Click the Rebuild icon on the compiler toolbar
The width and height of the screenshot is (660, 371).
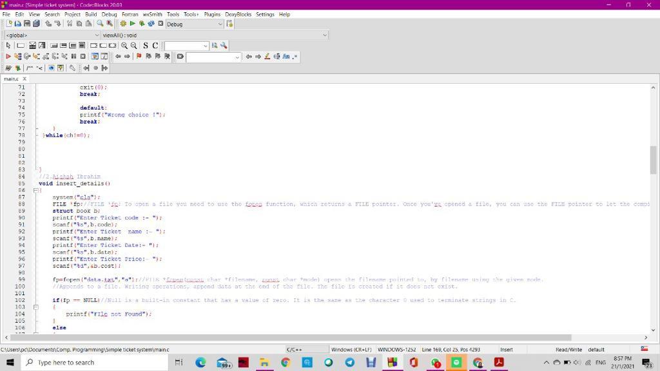coord(150,24)
